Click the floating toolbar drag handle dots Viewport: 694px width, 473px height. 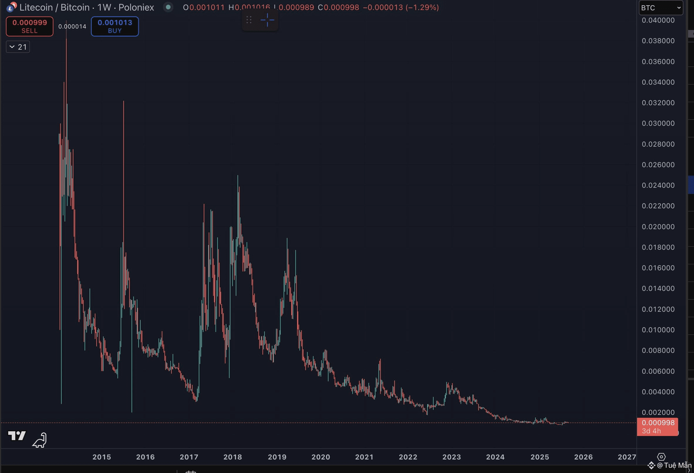click(x=248, y=20)
